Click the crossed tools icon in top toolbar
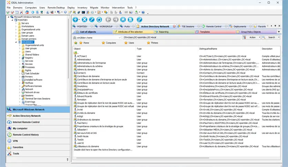 21,12
